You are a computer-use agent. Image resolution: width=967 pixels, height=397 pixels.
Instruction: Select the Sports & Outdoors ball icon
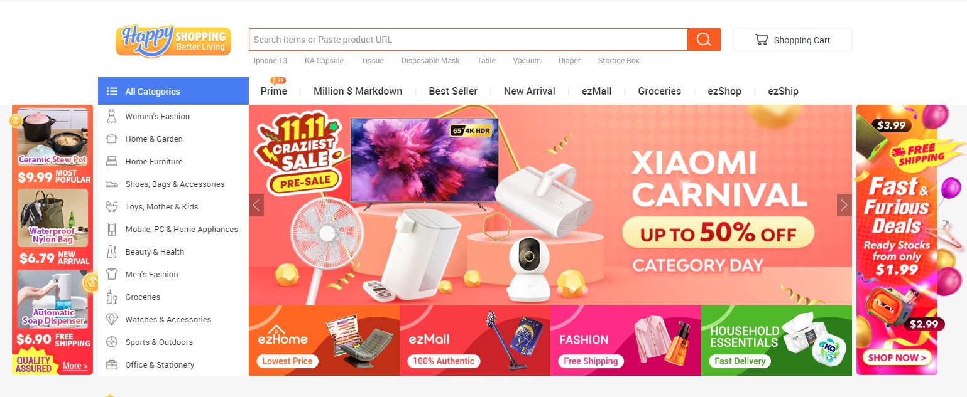112,342
